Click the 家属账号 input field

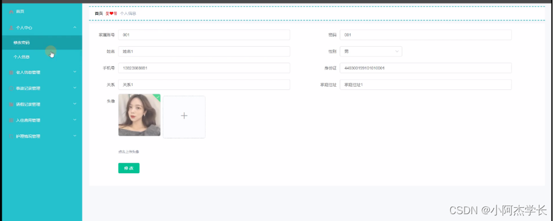click(204, 35)
